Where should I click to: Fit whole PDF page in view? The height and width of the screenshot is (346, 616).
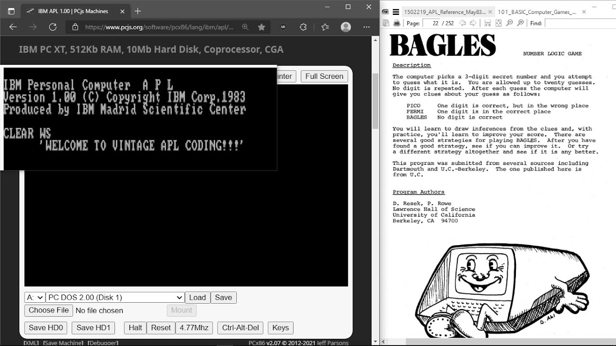pyautogui.click(x=498, y=23)
